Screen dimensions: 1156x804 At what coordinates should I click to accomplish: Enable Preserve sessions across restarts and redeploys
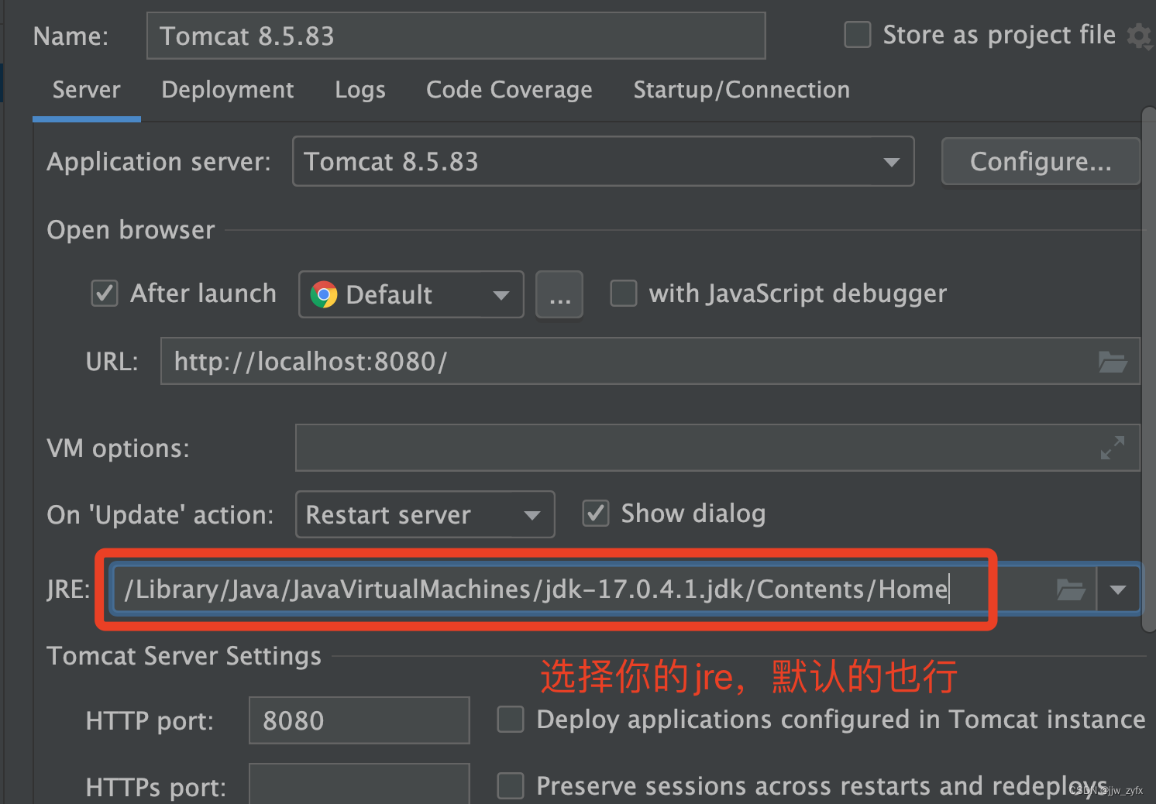tap(511, 785)
